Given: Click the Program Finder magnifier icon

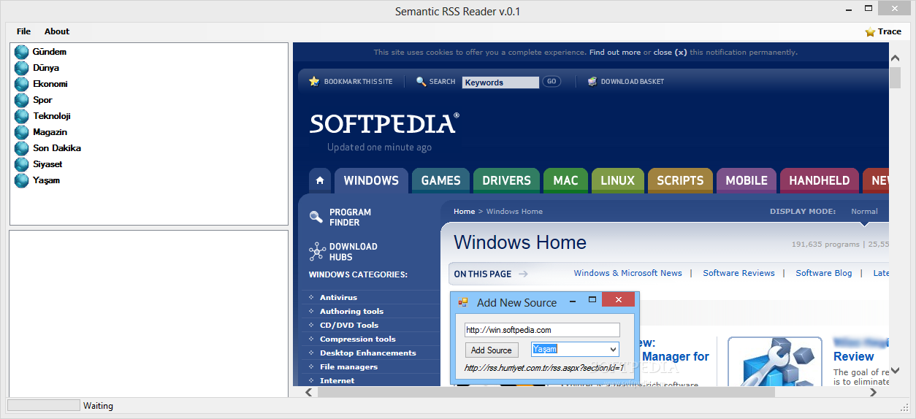Looking at the screenshot, I should 316,217.
